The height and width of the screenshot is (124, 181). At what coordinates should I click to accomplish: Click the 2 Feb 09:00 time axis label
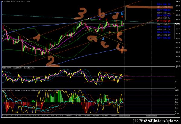tap(95, 116)
